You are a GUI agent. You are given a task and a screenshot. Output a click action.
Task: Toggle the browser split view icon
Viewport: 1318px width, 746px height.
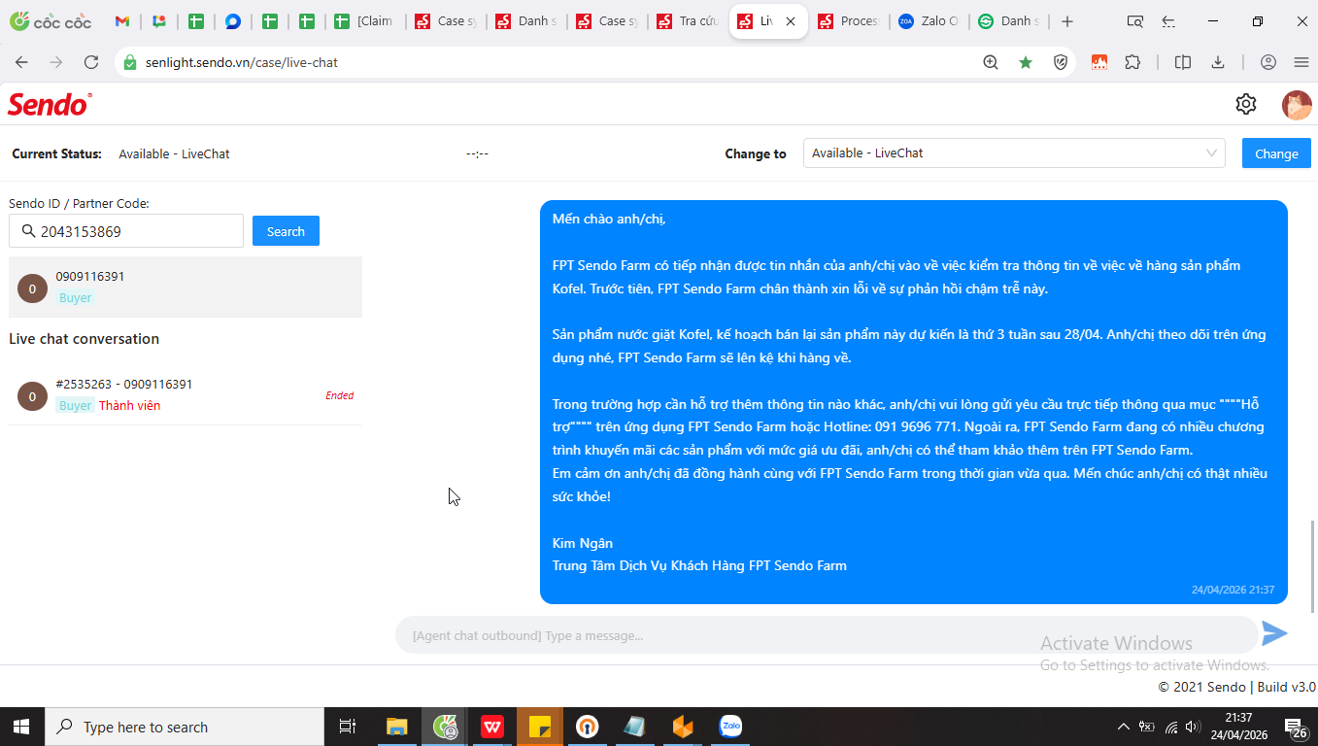[x=1183, y=62]
